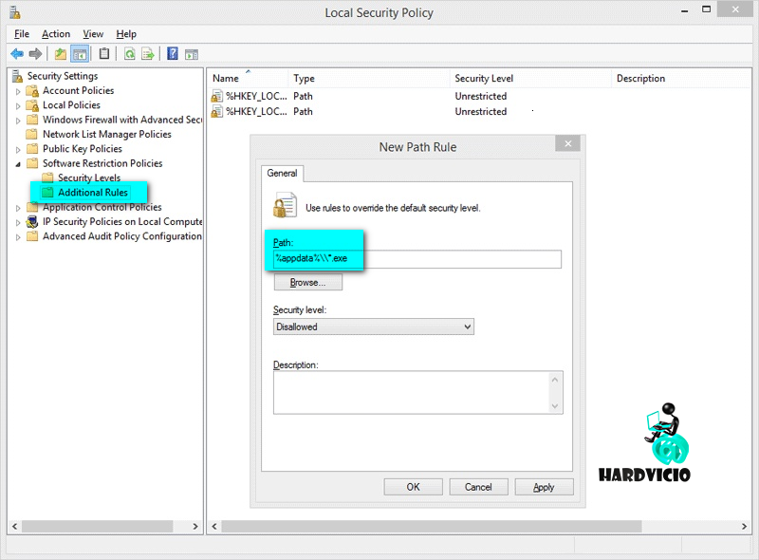Click the Forward arrow toolbar icon

36,54
